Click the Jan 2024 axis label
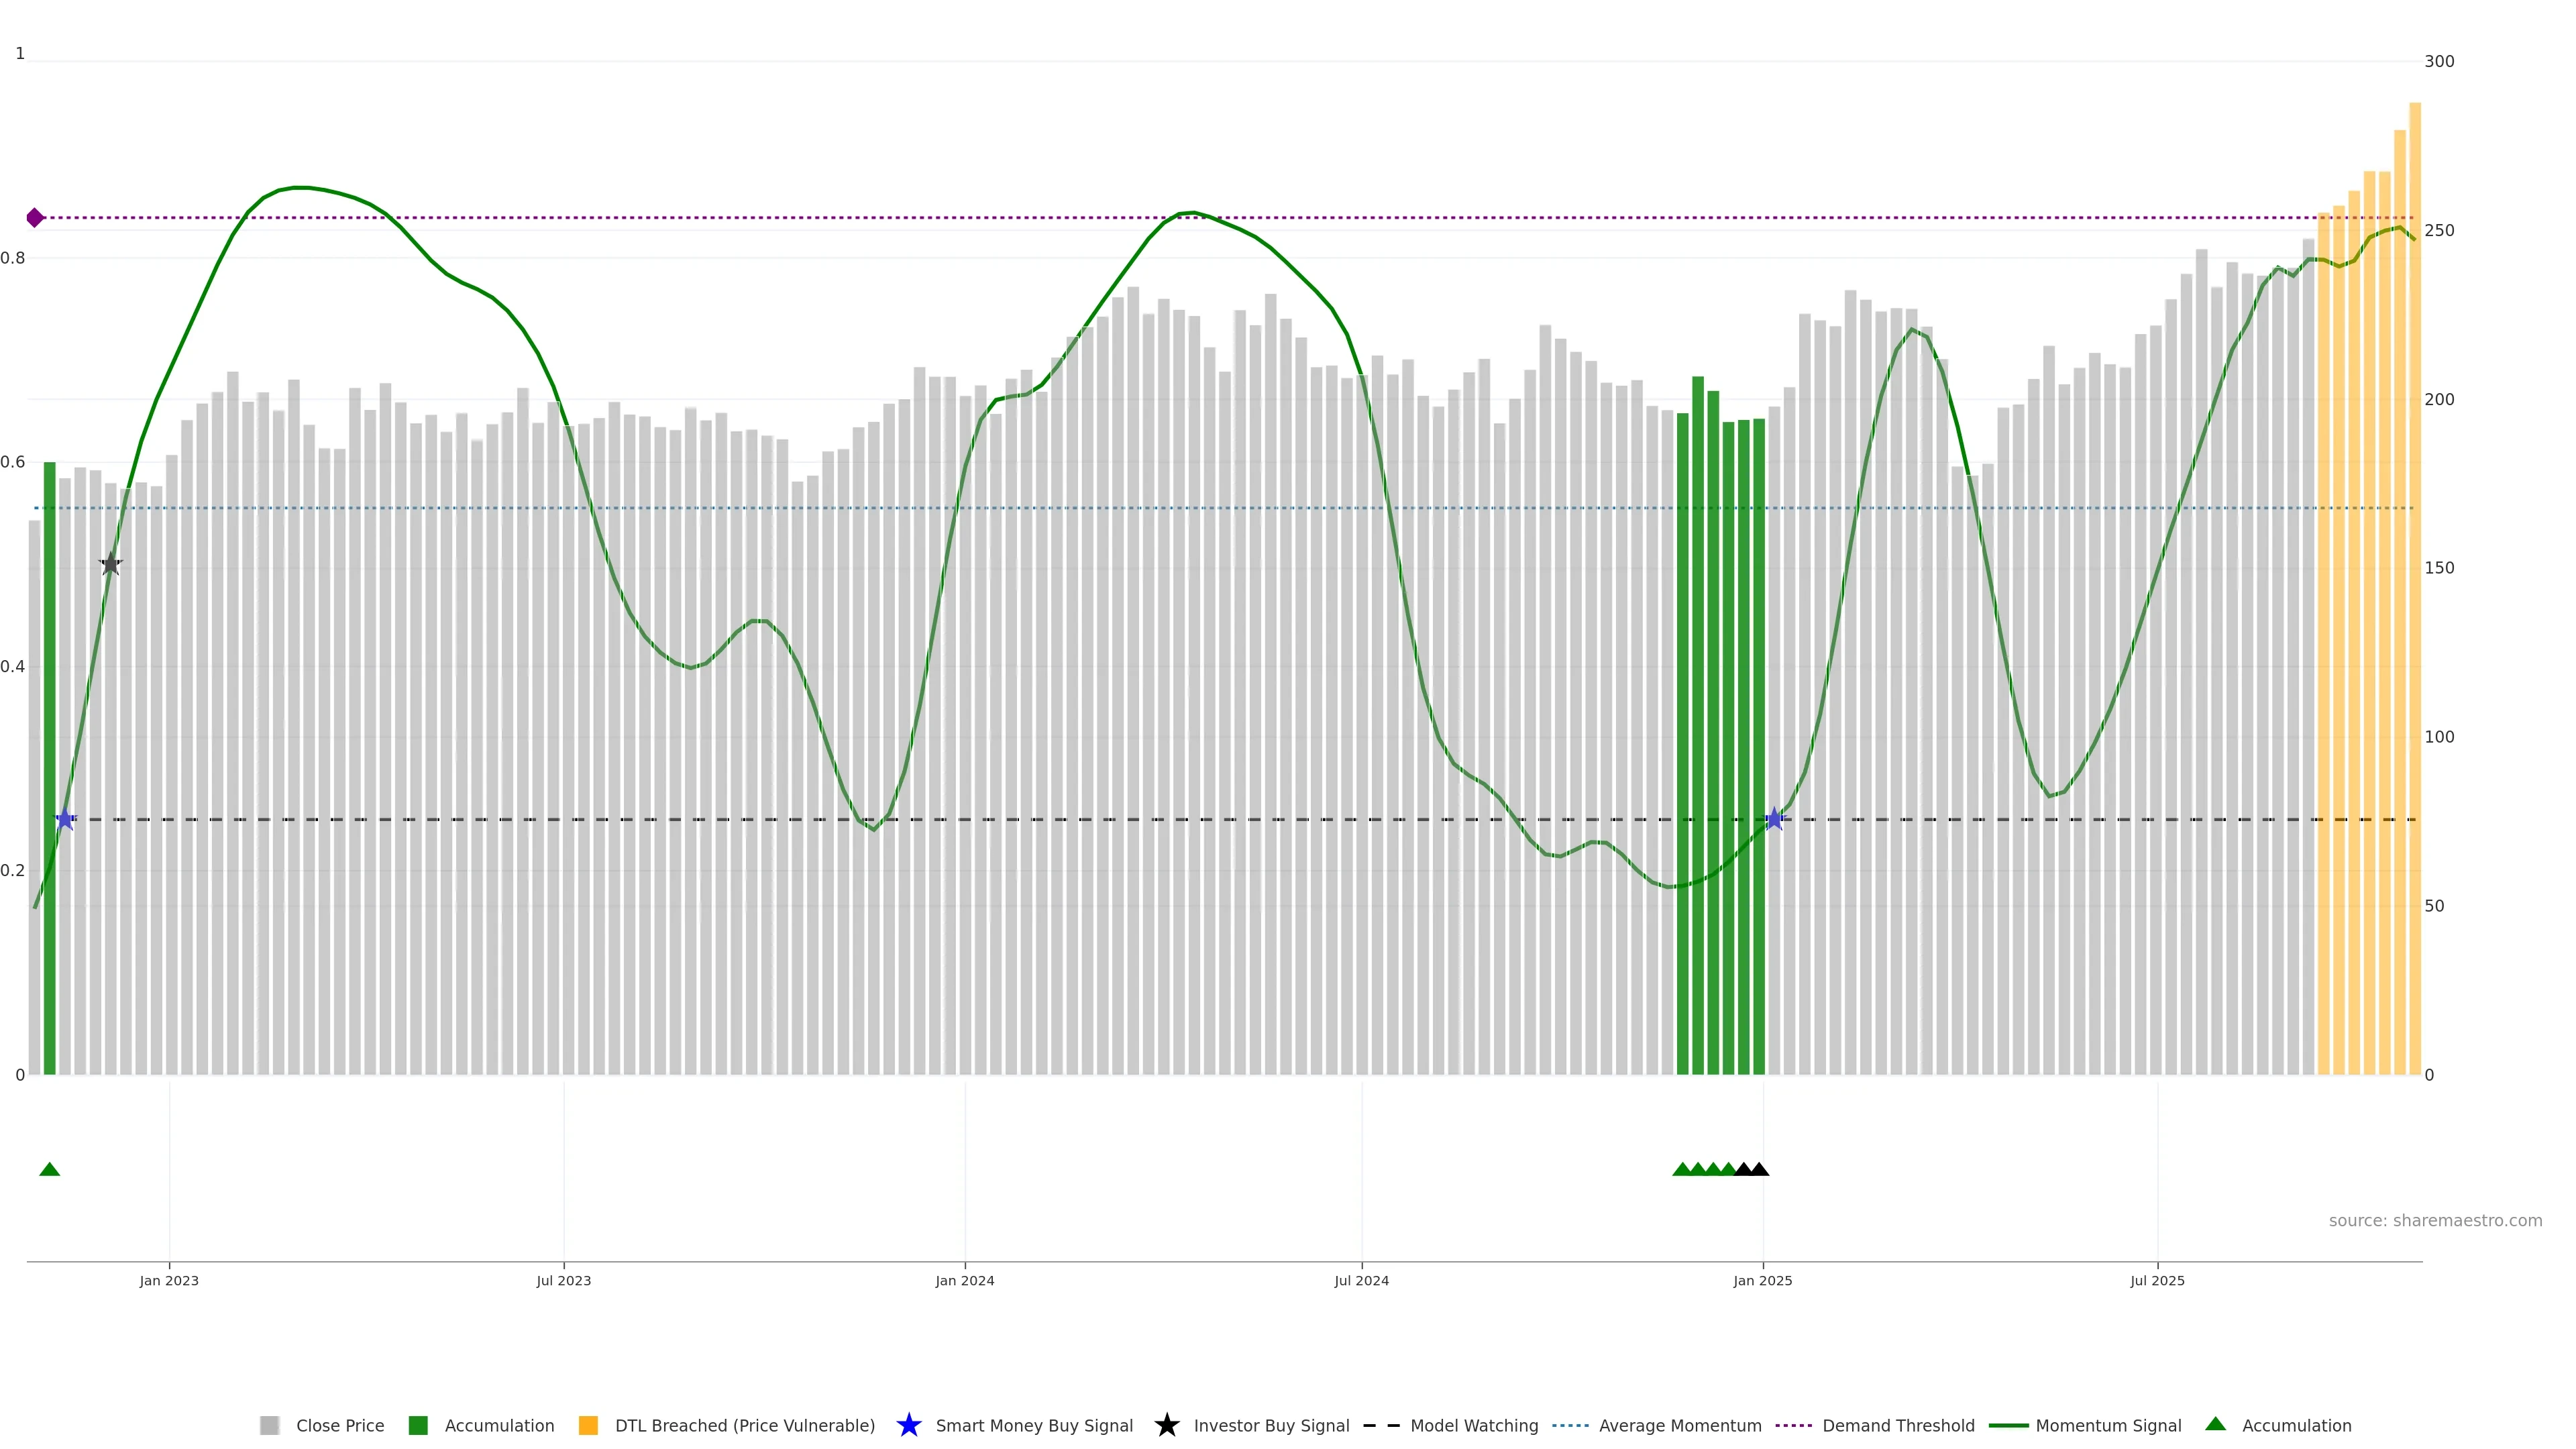Image resolution: width=2576 pixels, height=1449 pixels. tap(964, 1280)
